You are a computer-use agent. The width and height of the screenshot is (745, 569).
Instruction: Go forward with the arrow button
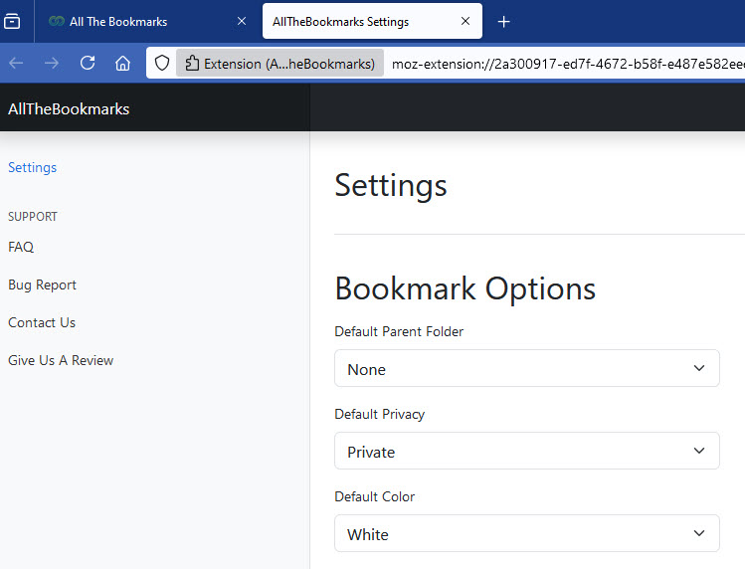[52, 63]
